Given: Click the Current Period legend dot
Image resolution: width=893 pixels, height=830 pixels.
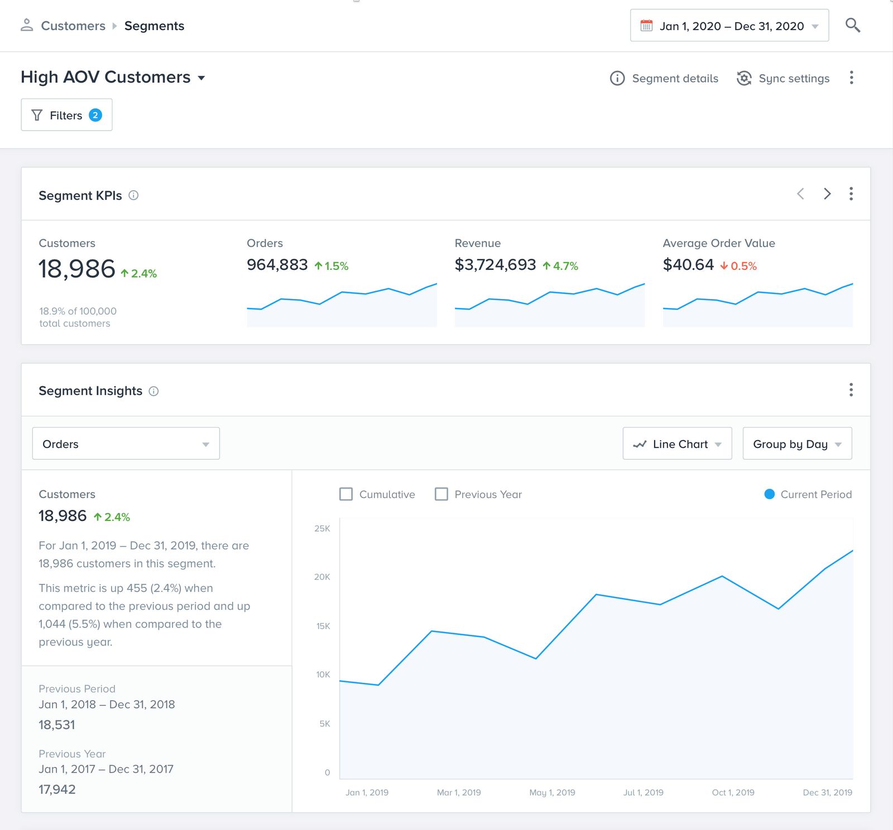Looking at the screenshot, I should [769, 494].
